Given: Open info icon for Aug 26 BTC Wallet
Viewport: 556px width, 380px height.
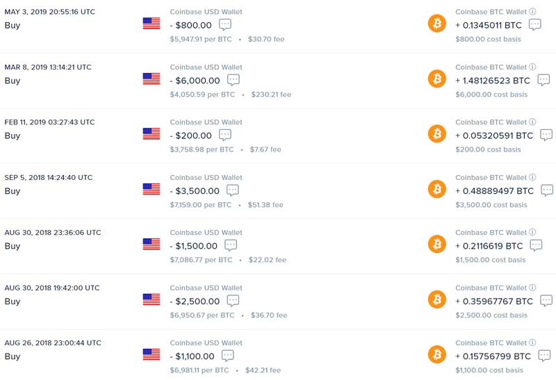Looking at the screenshot, I should click(x=532, y=342).
